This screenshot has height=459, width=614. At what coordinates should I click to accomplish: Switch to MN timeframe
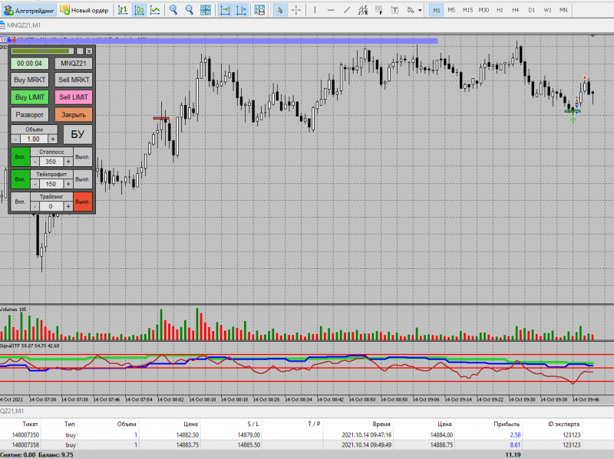click(563, 10)
